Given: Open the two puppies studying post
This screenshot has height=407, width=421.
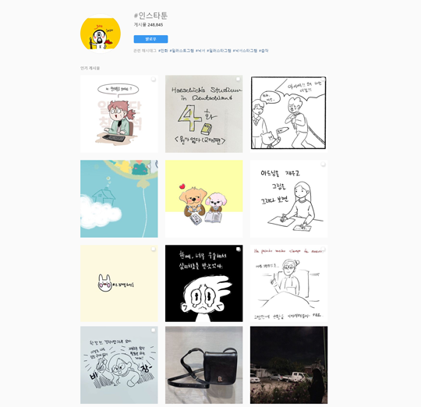Looking at the screenshot, I should (203, 199).
